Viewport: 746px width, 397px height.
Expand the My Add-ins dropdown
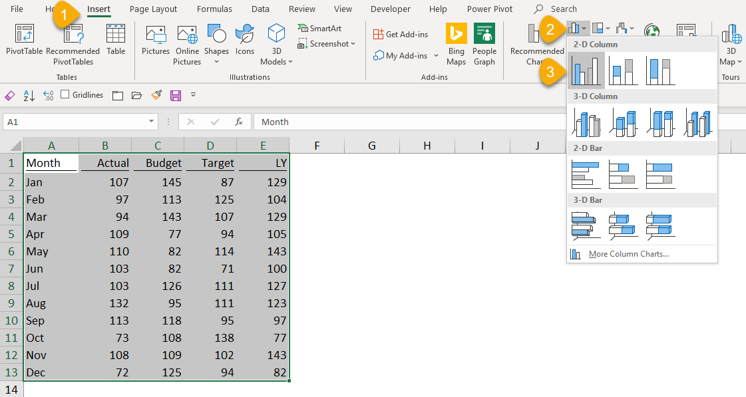tap(436, 56)
